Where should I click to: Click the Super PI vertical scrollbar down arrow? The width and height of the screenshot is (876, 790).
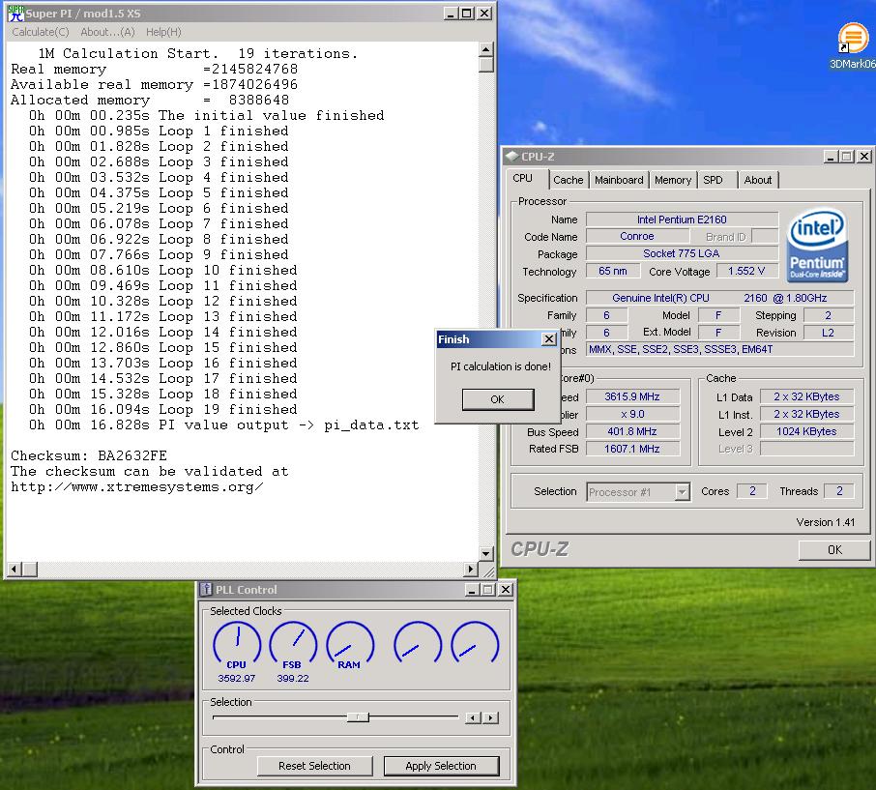point(486,554)
